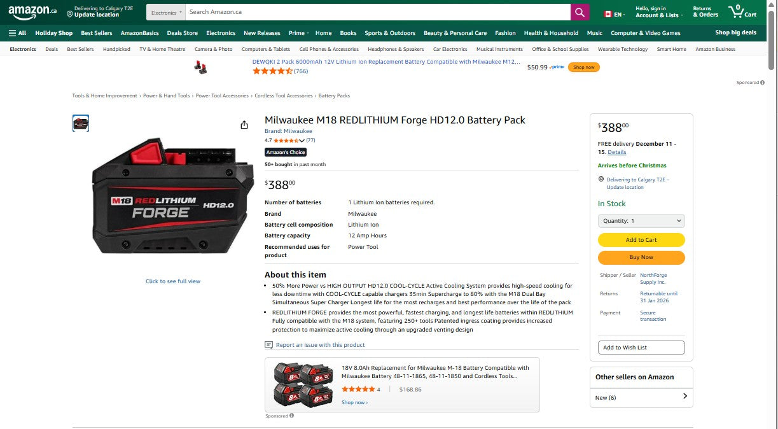Select the Electronics tab in the nav bar
This screenshot has width=778, height=429.
[220, 32]
